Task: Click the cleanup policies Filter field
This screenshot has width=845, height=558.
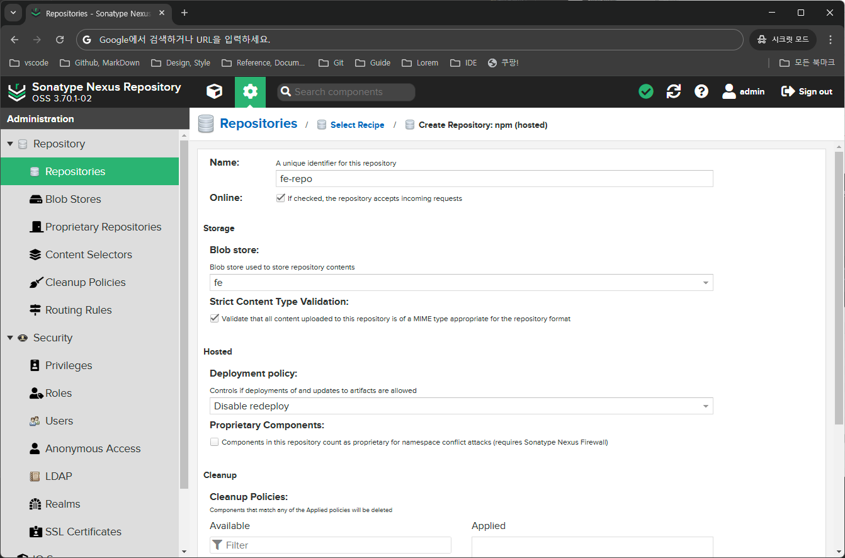Action: (331, 545)
